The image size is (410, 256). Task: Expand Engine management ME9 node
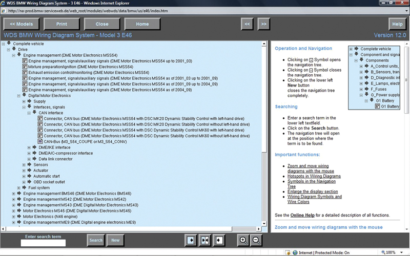pyautogui.click(x=14, y=222)
